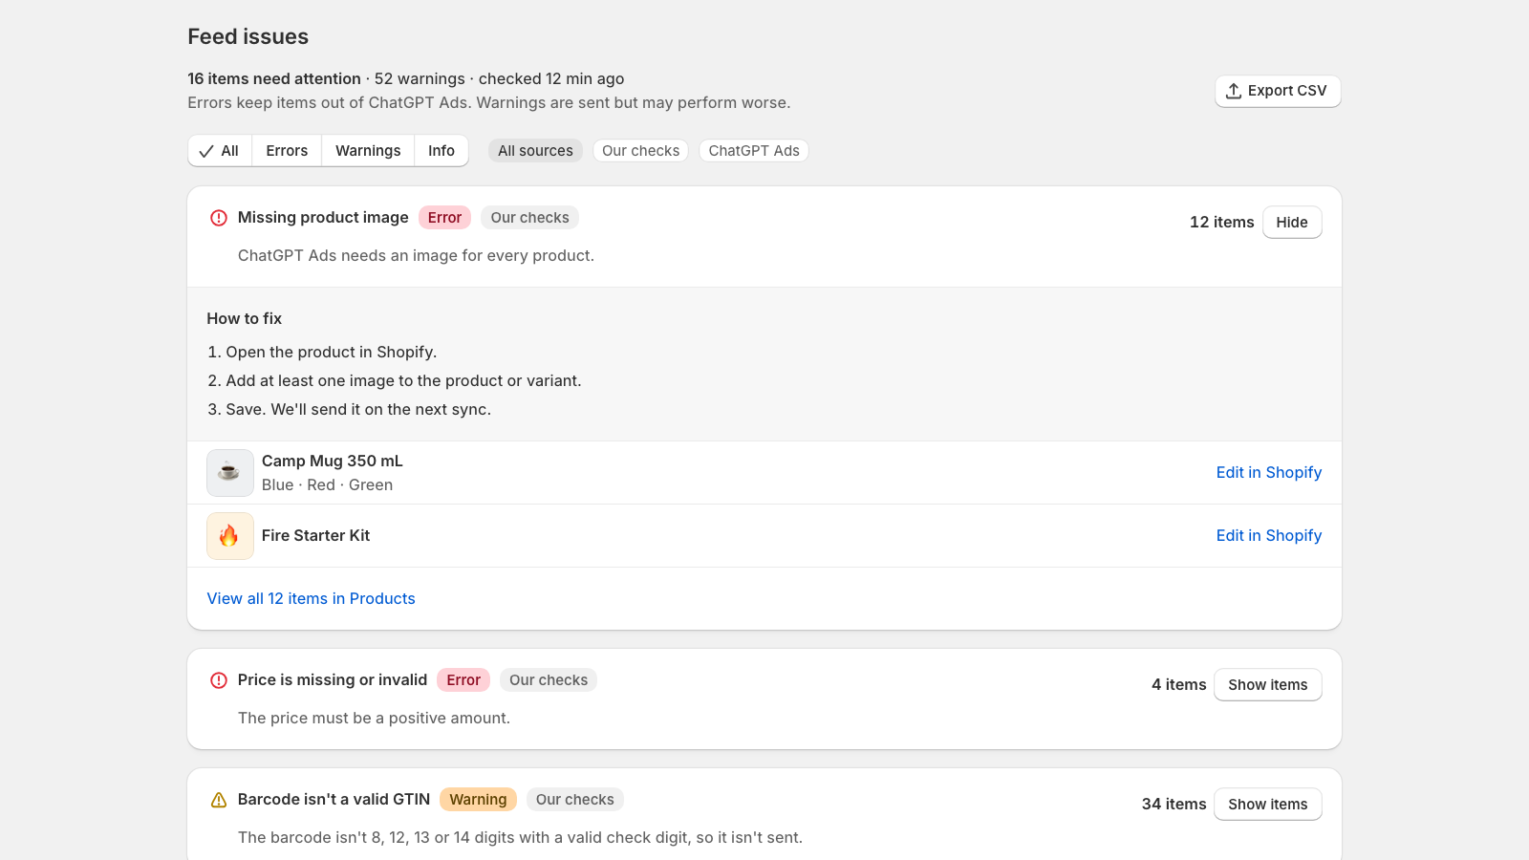Click the 34 items count
Viewport: 1529px width, 860px height.
click(1174, 805)
